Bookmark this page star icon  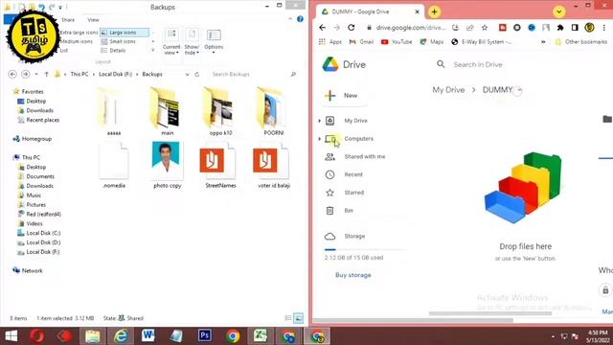485,28
